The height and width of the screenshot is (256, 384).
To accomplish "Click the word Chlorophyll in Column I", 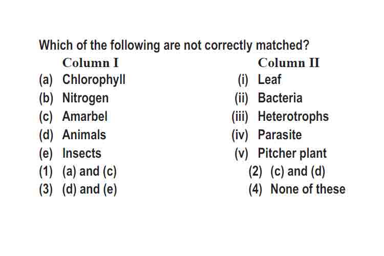I will coord(94,80).
